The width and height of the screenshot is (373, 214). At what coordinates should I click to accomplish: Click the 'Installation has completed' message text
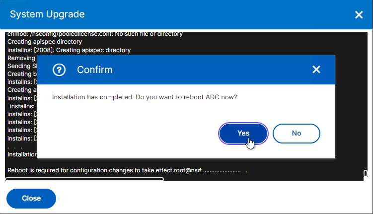tap(145, 97)
